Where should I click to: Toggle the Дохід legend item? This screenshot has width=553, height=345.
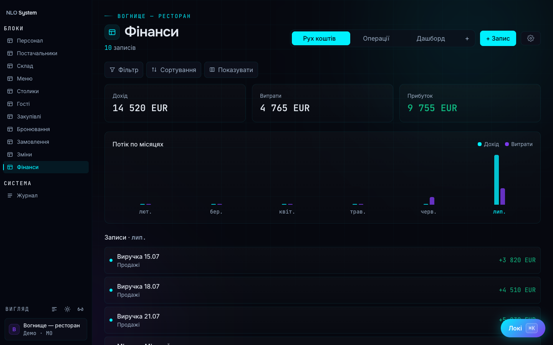pyautogui.click(x=488, y=144)
